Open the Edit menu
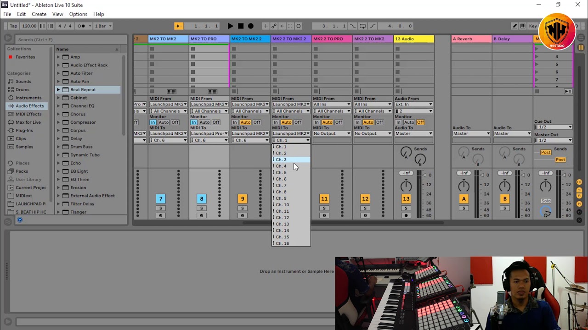The image size is (588, 330). tap(21, 14)
